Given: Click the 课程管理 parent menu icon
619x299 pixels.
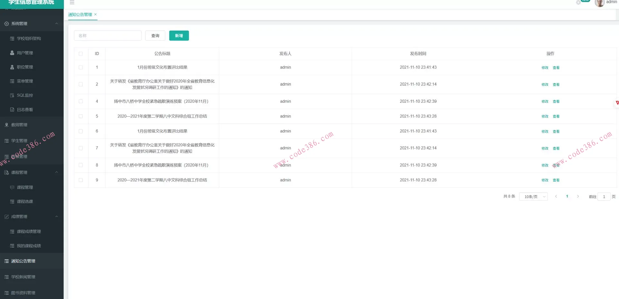Looking at the screenshot, I should click(6, 173).
